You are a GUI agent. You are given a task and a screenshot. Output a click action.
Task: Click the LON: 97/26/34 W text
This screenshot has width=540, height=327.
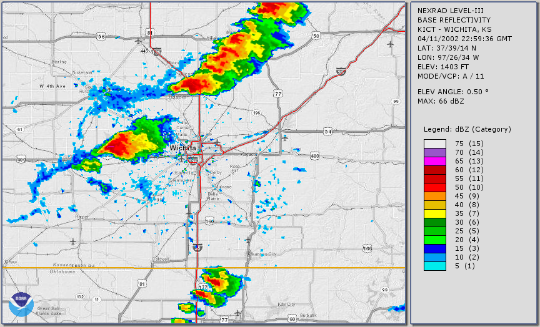448,58
